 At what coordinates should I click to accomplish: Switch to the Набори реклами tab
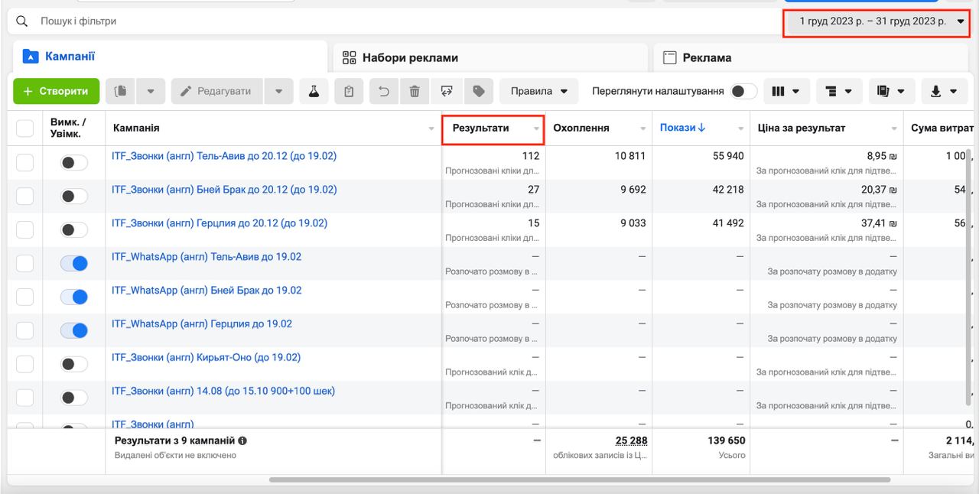[410, 57]
